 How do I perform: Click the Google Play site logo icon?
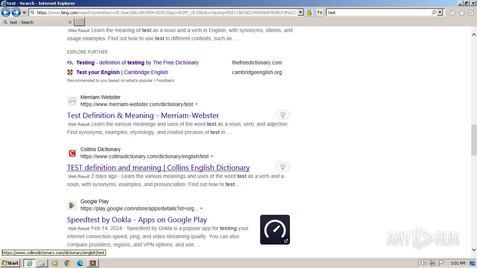[72, 205]
